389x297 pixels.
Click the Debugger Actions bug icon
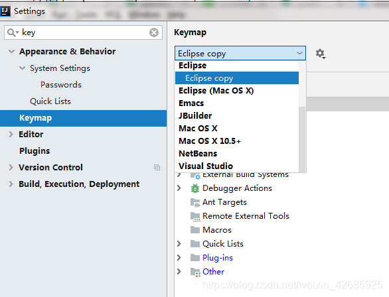(195, 188)
